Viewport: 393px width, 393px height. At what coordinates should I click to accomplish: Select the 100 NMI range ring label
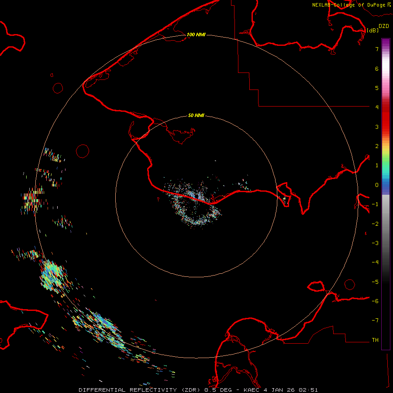point(196,34)
